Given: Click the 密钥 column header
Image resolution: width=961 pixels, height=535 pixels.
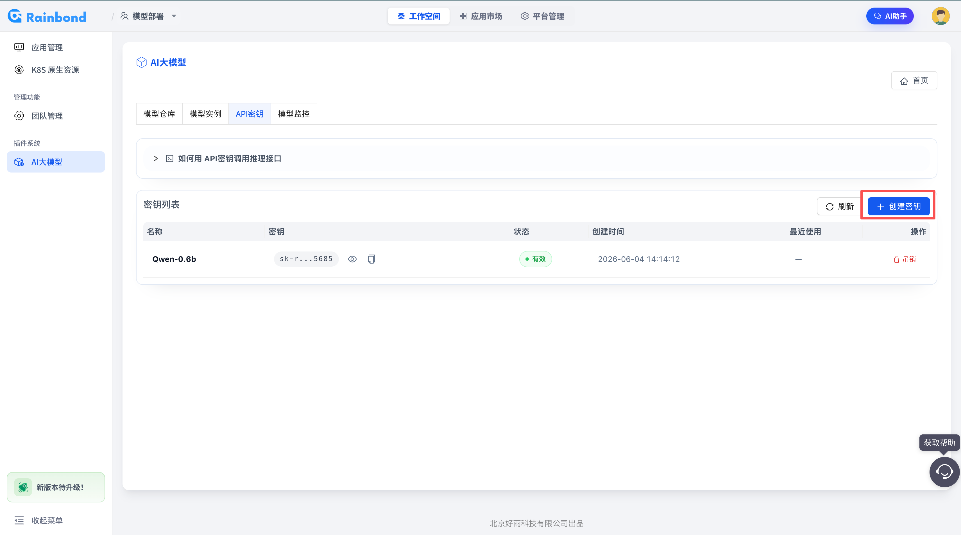Looking at the screenshot, I should 276,231.
